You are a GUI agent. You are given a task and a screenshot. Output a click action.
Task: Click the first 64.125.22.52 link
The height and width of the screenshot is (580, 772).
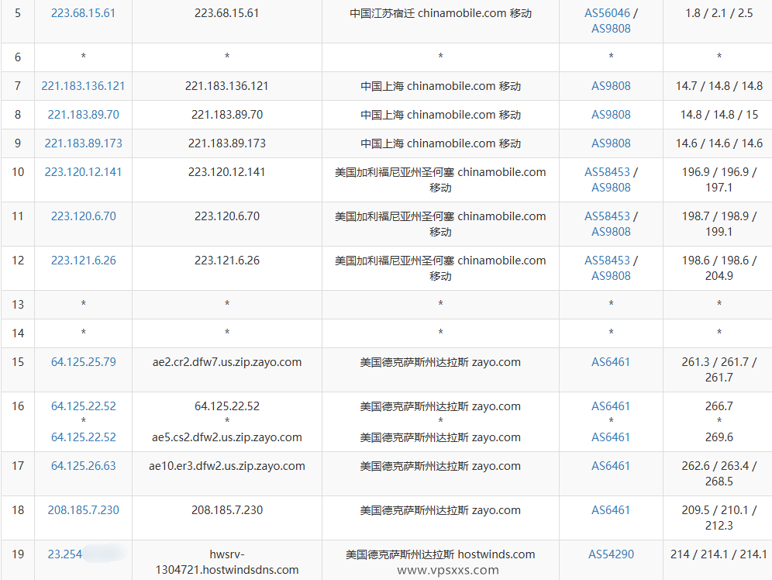click(x=83, y=406)
